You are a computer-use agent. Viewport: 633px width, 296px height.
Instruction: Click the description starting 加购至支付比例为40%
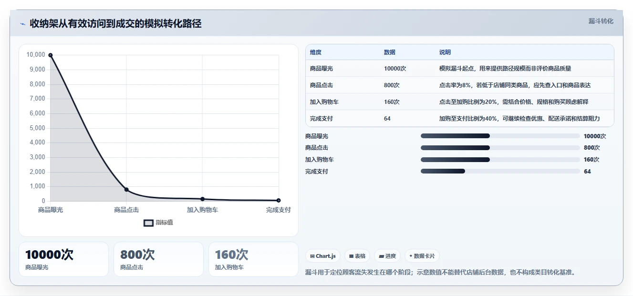tap(519, 119)
